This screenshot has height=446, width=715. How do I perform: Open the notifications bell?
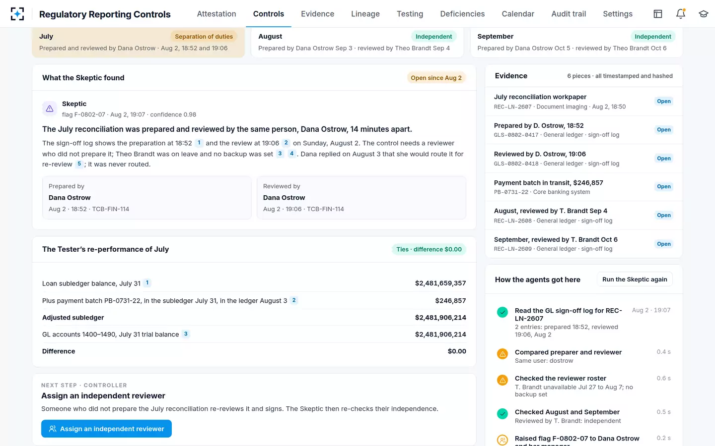point(681,14)
